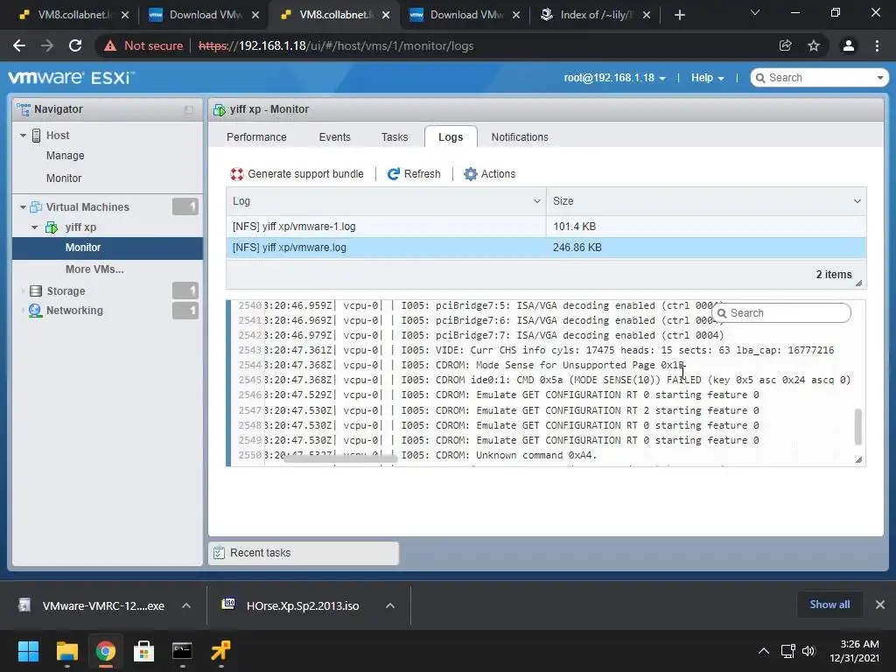Open the Chrome three-dot menu
896x672 pixels.
point(877,45)
